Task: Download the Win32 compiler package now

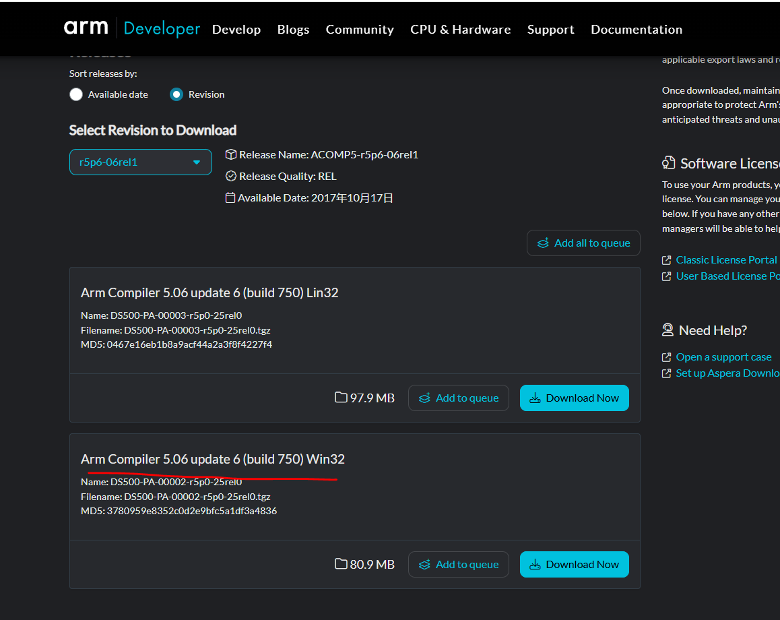Action: click(574, 565)
